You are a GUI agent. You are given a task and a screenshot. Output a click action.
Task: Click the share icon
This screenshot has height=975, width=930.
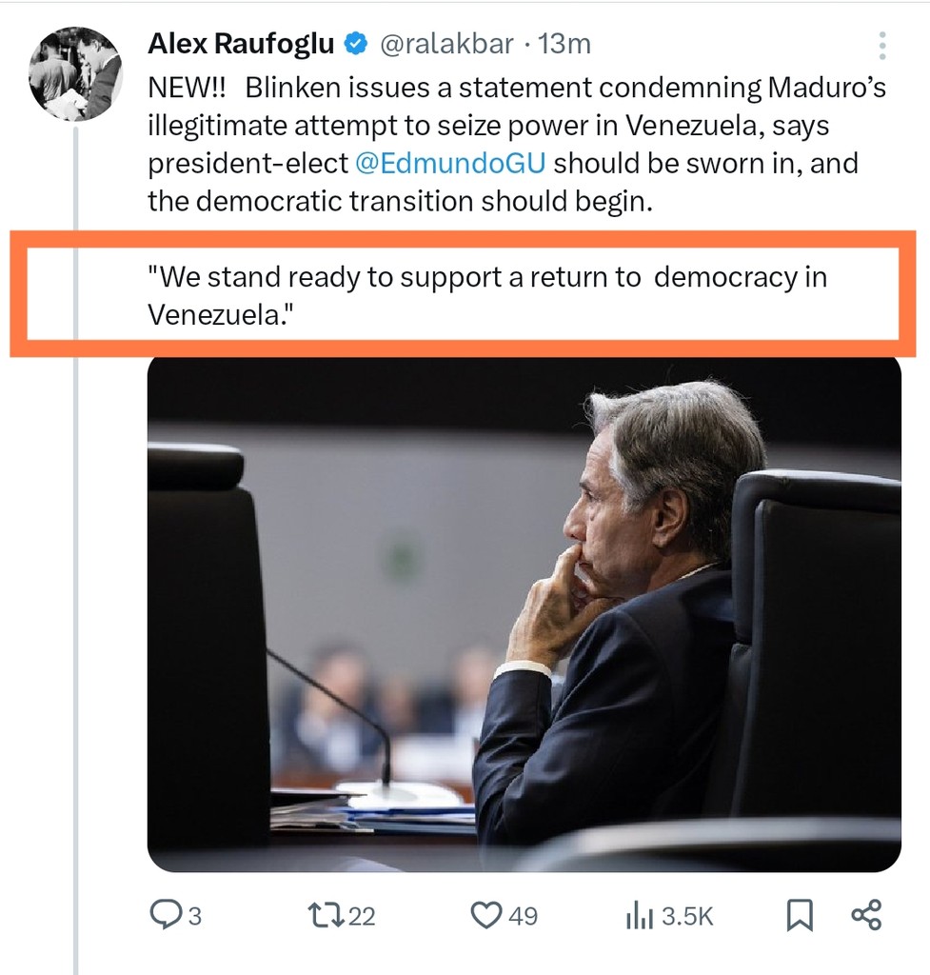coord(866,915)
